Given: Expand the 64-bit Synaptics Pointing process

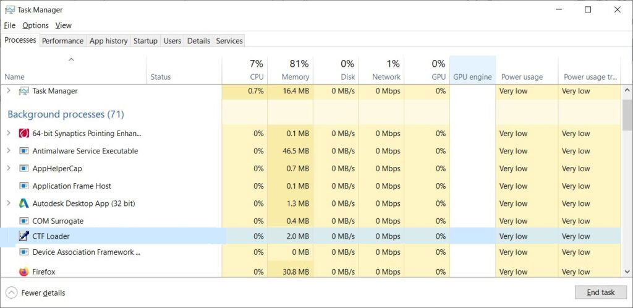Looking at the screenshot, I should pyautogui.click(x=9, y=133).
